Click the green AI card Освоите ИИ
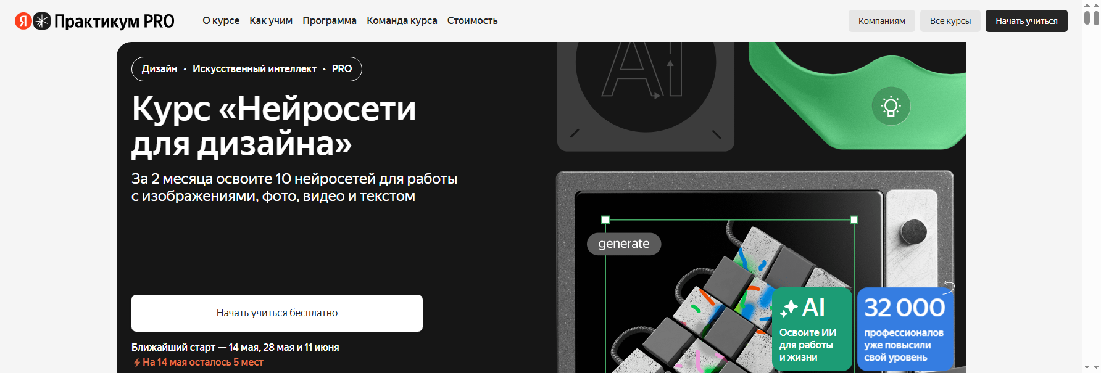Image resolution: width=1101 pixels, height=373 pixels. [812, 329]
